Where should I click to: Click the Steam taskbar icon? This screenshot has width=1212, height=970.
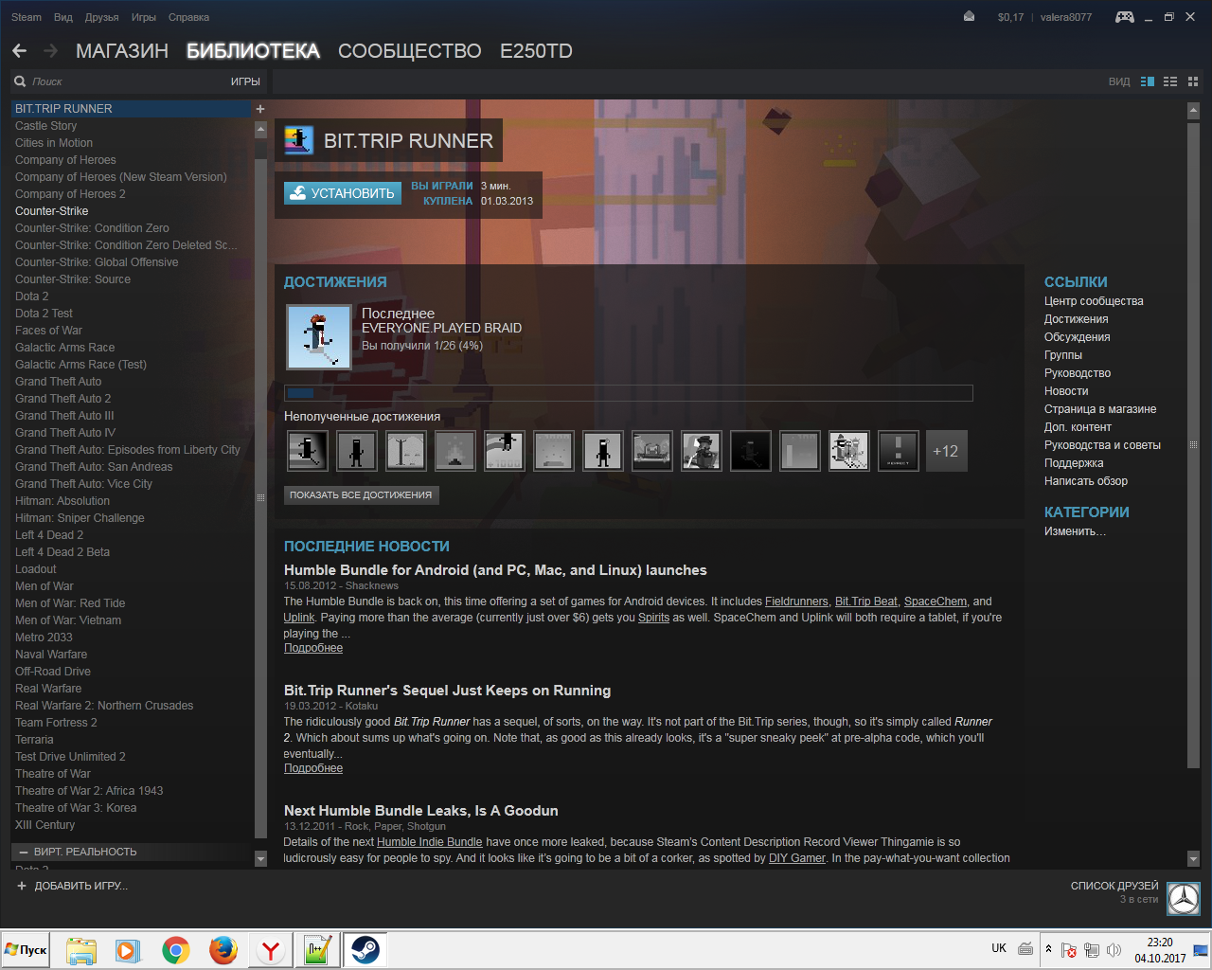tap(365, 950)
